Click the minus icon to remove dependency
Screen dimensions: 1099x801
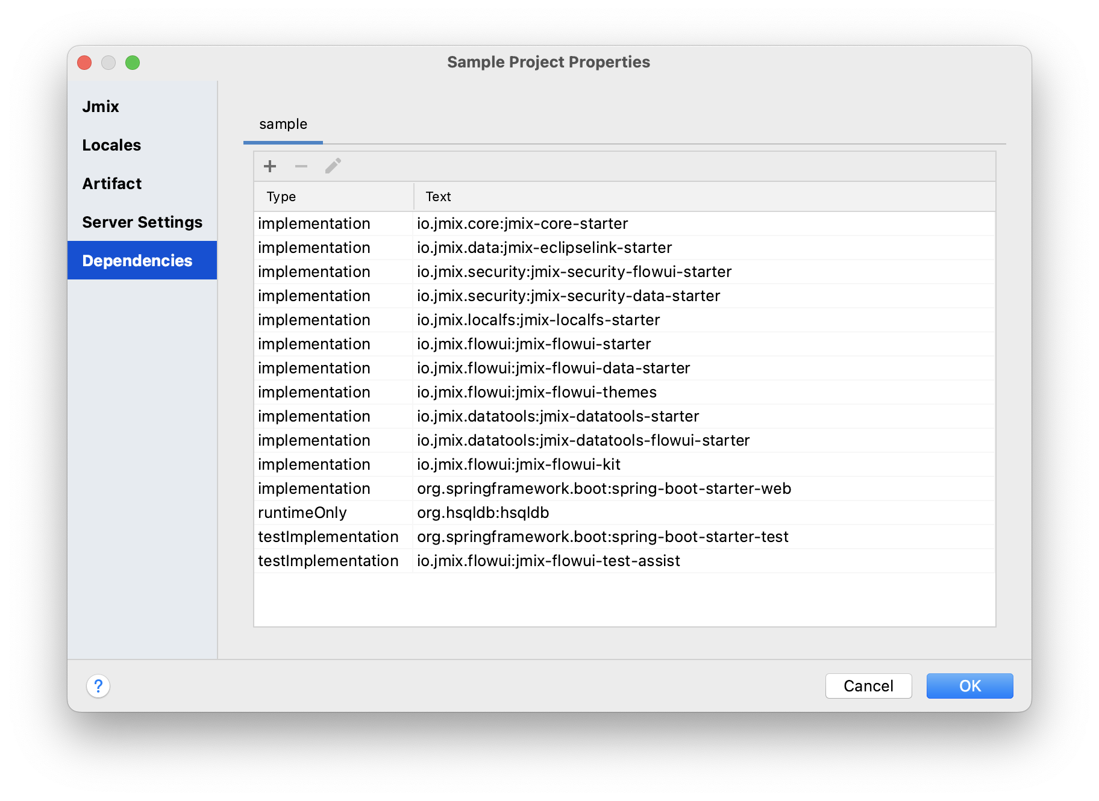(301, 166)
